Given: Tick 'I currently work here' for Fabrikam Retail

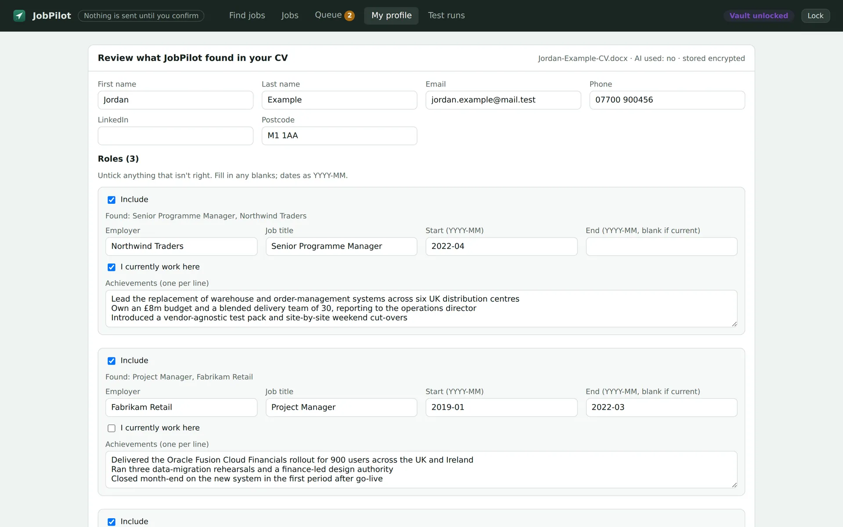Looking at the screenshot, I should click(112, 428).
